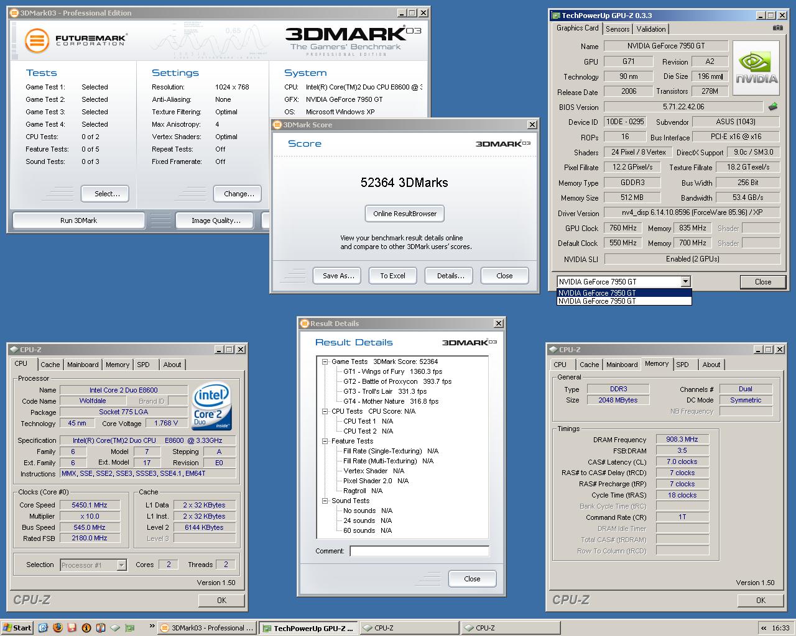Click the 3DMark03 window title icon
This screenshot has height=636, width=796.
tap(14, 12)
